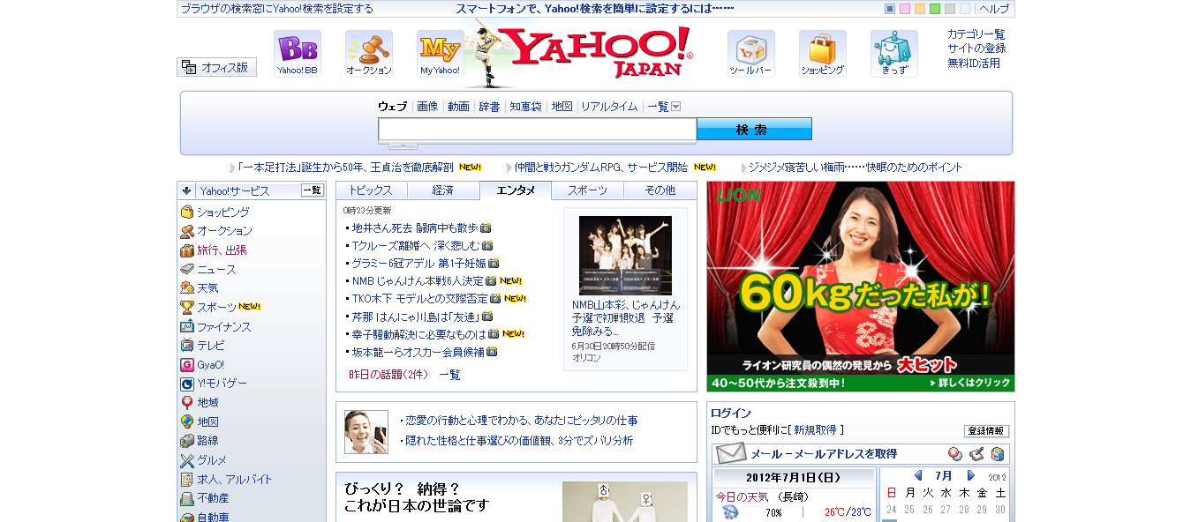The height and width of the screenshot is (522, 1191).
Task: Open headline グラミー6冠アデル 第1子妊娠
Action: (419, 263)
